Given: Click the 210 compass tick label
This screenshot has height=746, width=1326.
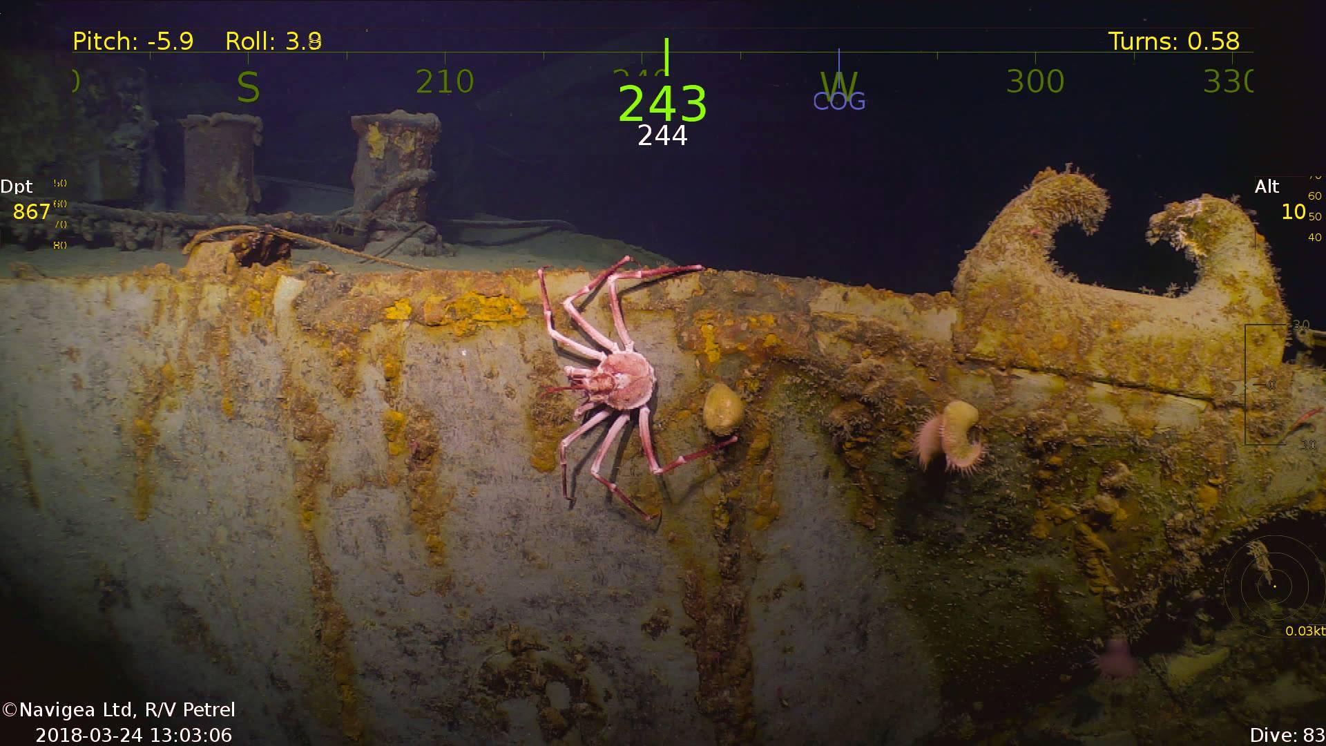Looking at the screenshot, I should 445,82.
